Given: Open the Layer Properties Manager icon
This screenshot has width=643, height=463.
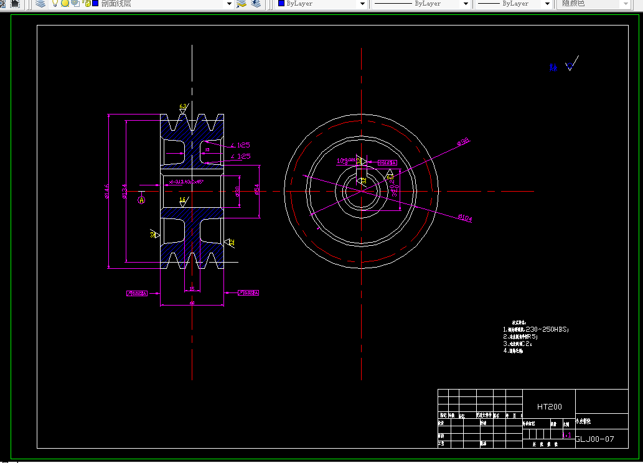Looking at the screenshot, I should (40, 4).
